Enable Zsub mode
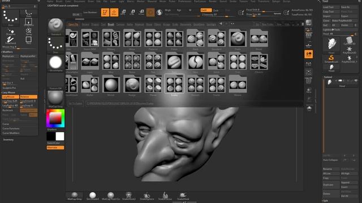 [216, 10]
